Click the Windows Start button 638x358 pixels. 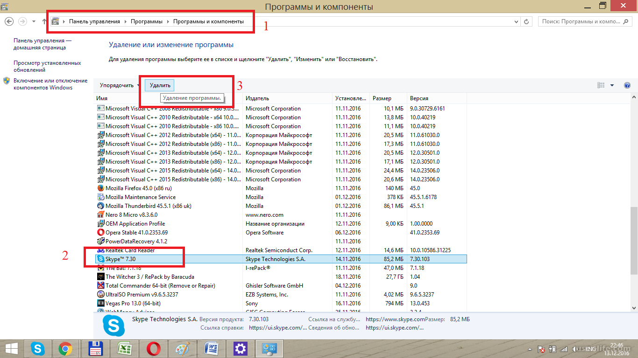click(x=11, y=349)
